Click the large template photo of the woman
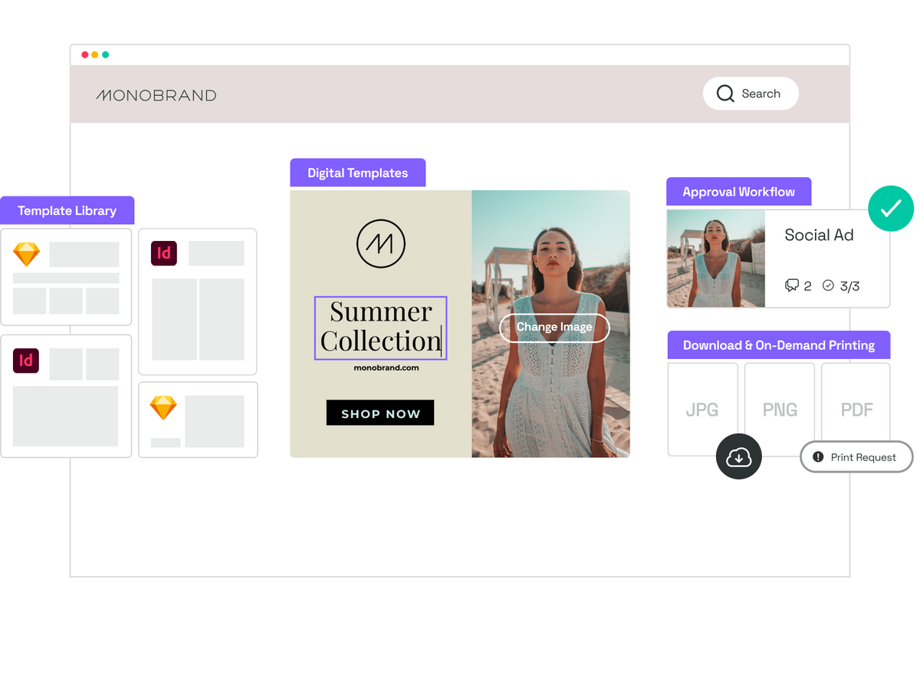 click(550, 324)
